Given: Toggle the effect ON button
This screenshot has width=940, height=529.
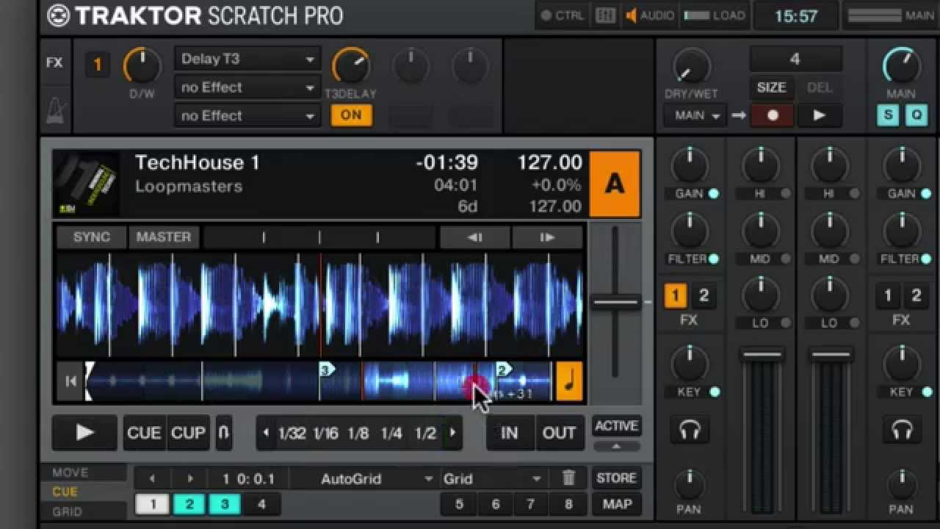Looking at the screenshot, I should point(351,115).
